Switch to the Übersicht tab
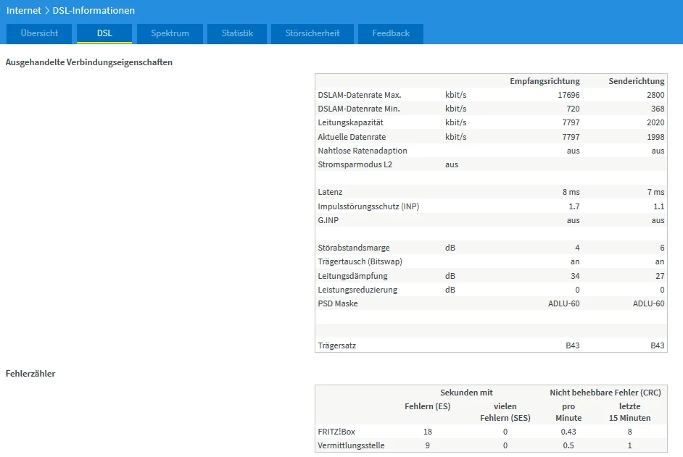Viewport: 683px width, 457px height. pyautogui.click(x=40, y=33)
